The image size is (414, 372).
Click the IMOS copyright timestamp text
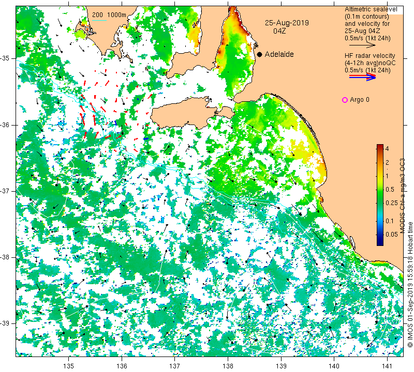click(410, 284)
